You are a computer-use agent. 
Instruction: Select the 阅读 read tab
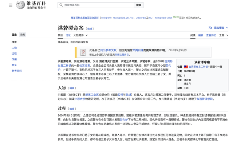193,35
